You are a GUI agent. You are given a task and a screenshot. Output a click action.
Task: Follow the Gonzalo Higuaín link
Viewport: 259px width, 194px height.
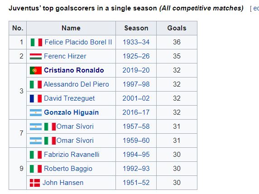72,112
